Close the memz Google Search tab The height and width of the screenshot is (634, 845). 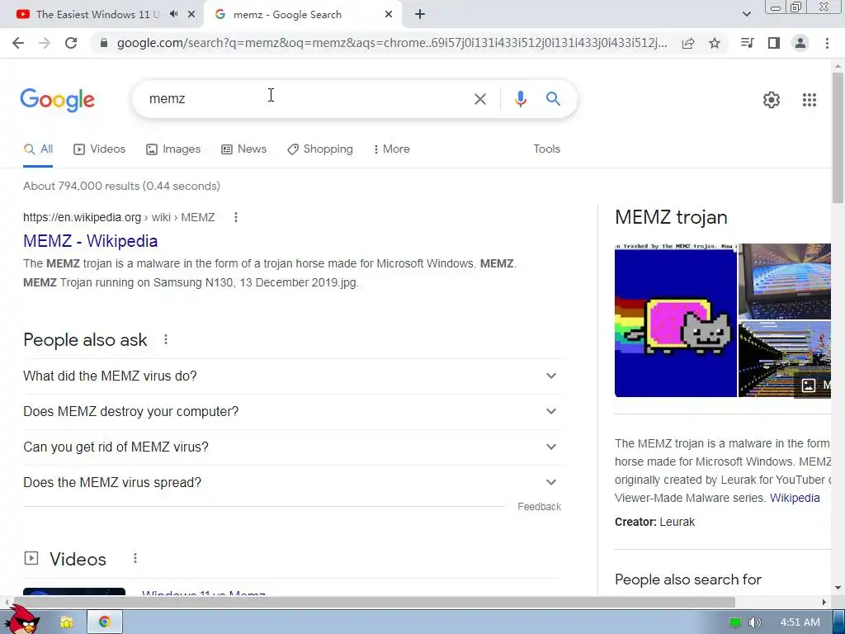(x=389, y=14)
